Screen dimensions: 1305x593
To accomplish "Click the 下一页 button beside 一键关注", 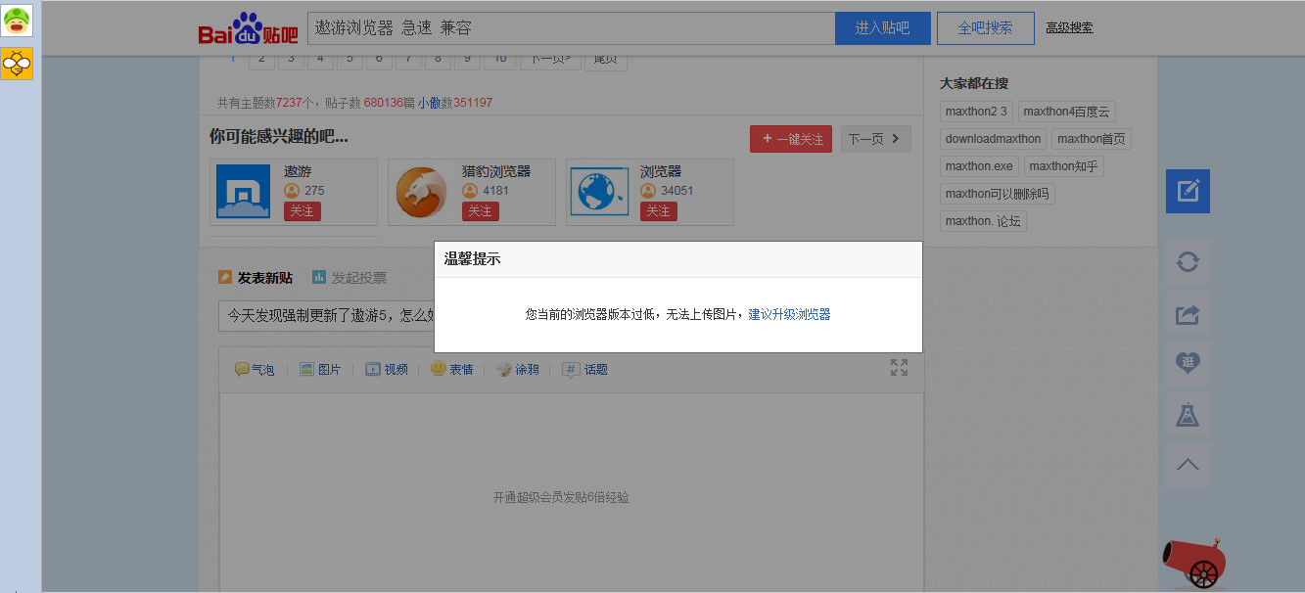I will tap(876, 139).
